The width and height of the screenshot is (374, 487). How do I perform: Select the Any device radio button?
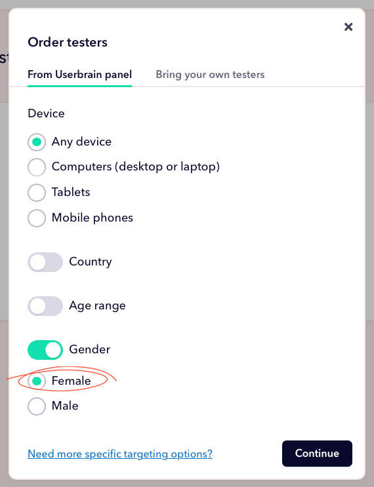[x=37, y=142]
